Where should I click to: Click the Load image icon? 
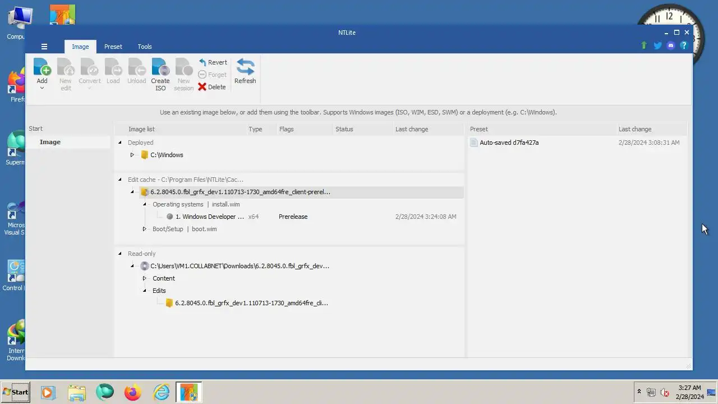(113, 67)
